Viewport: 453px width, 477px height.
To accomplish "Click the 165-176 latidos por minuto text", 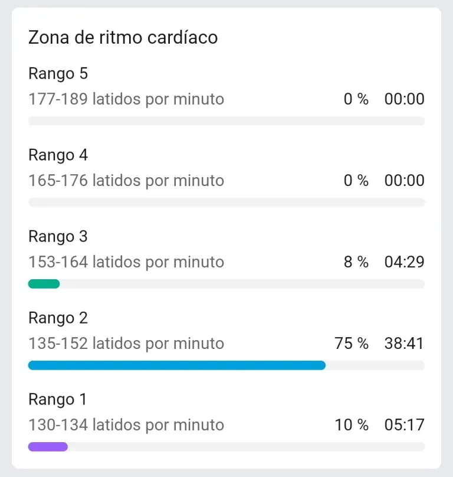I will coord(126,181).
